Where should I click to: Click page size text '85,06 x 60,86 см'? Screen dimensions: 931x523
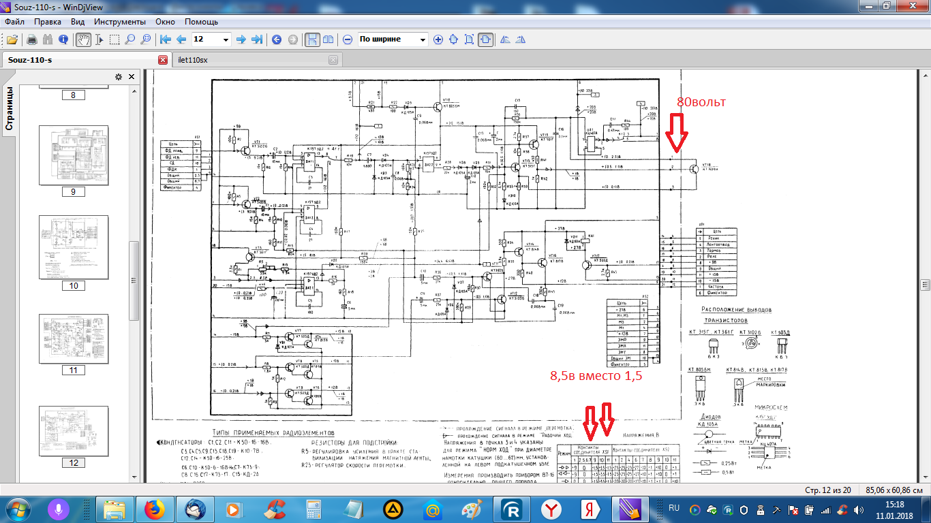(895, 490)
